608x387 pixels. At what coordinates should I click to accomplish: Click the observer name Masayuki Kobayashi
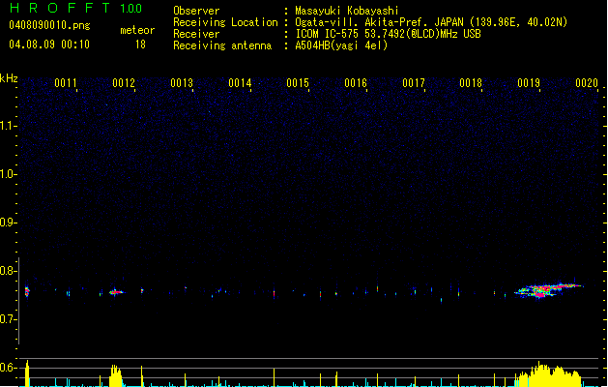tap(347, 11)
